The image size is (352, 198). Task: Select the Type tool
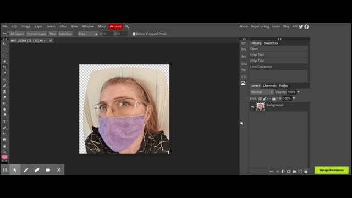[x=4, y=122]
